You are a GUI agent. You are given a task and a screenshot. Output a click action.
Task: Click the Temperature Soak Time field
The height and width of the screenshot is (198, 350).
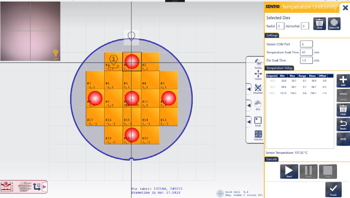306,52
